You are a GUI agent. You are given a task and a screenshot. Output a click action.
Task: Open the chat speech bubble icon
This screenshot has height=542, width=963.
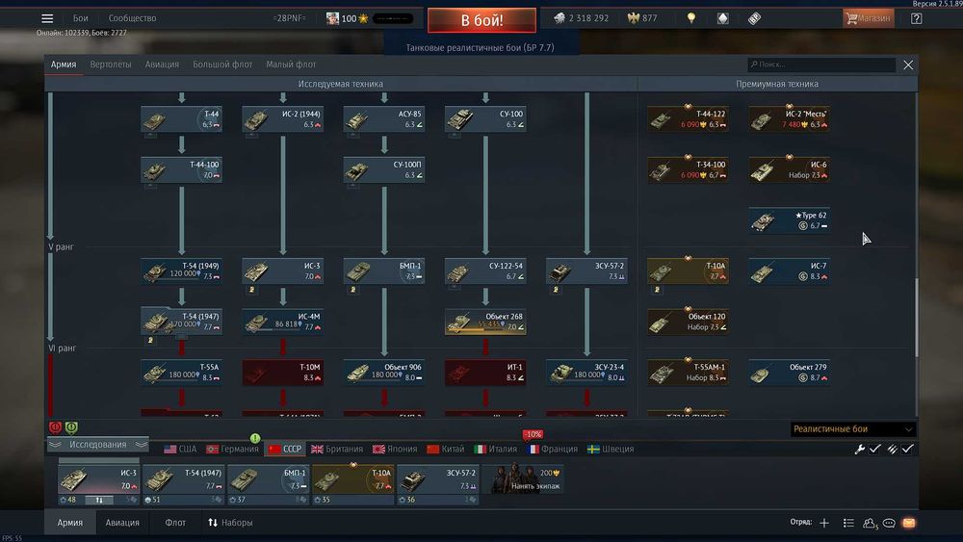(889, 523)
